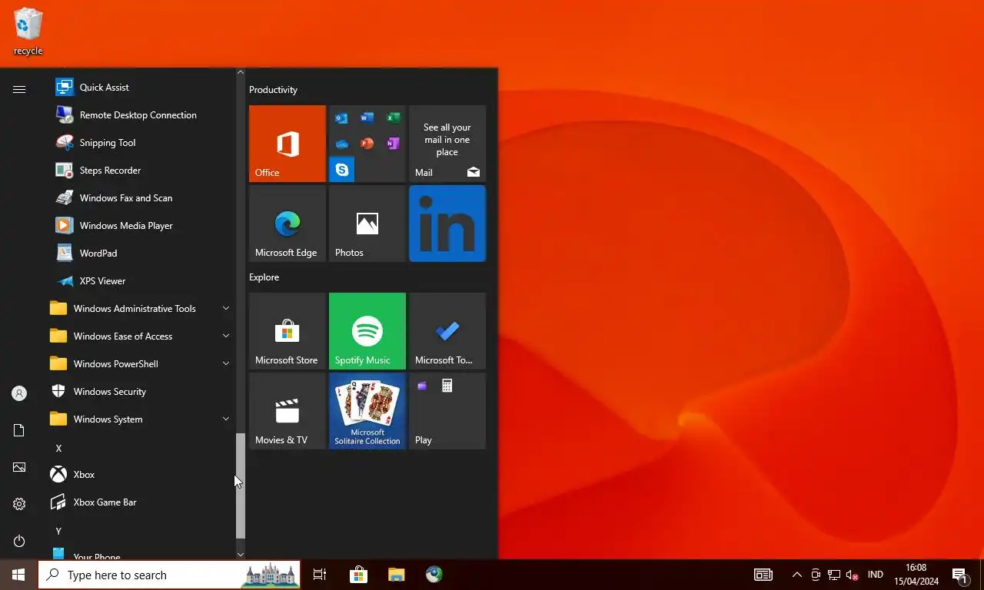Click the Office tile
Screen dimensions: 984x590
(x=288, y=144)
